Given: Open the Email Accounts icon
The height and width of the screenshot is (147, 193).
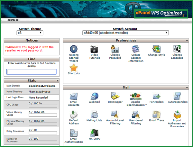Looking at the screenshot, I should tap(74, 96).
